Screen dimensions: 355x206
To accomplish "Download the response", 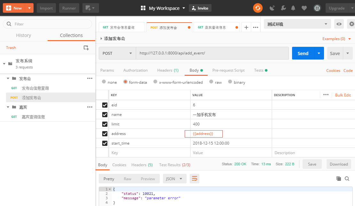I will pyautogui.click(x=339, y=164).
